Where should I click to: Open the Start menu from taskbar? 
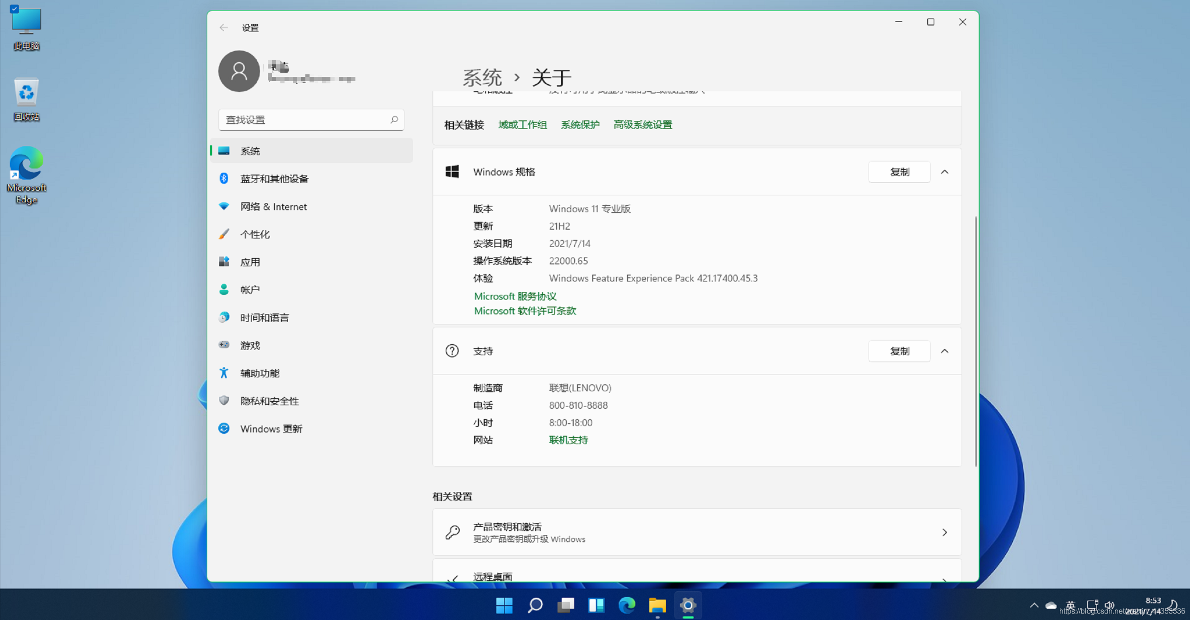tap(504, 605)
